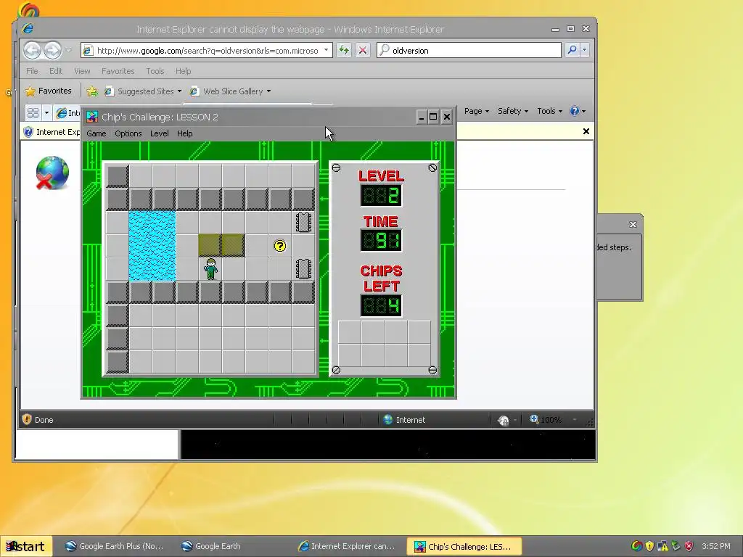Image resolution: width=743 pixels, height=557 pixels.
Task: Open the File menu in Internet Explorer
Action: pos(32,71)
